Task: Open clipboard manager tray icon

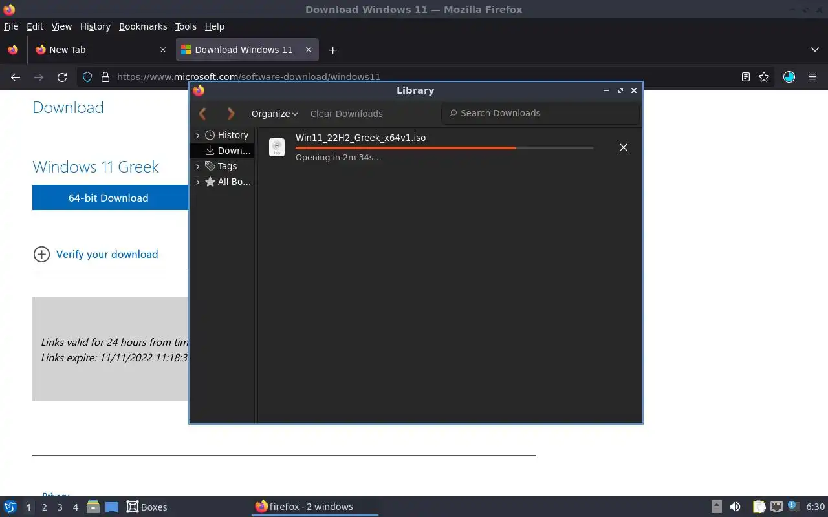Action: [759, 507]
